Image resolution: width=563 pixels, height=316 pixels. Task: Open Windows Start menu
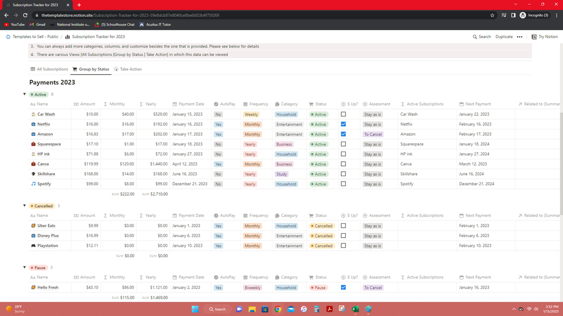click(195, 309)
